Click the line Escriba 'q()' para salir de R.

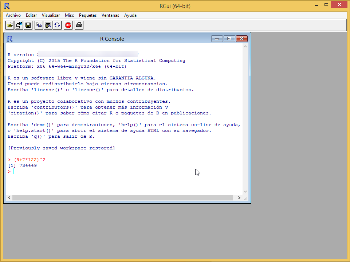tap(51, 137)
